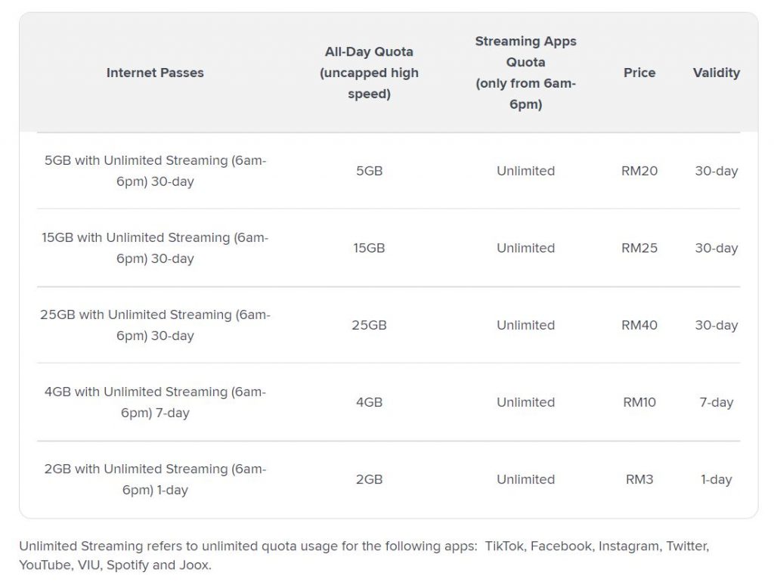
Task: Click the Validity column header
Action: pos(716,73)
